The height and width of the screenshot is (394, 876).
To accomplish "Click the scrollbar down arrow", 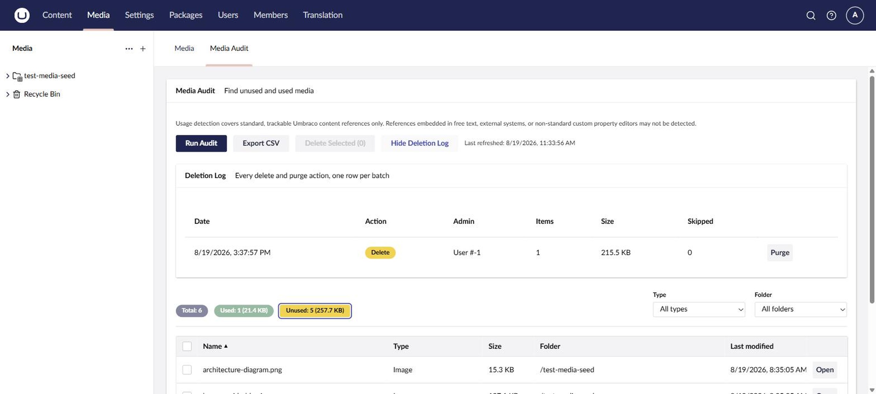I will pyautogui.click(x=872, y=390).
